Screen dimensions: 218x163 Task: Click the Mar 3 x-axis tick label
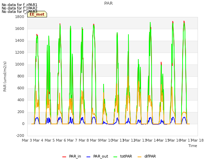point(27,140)
